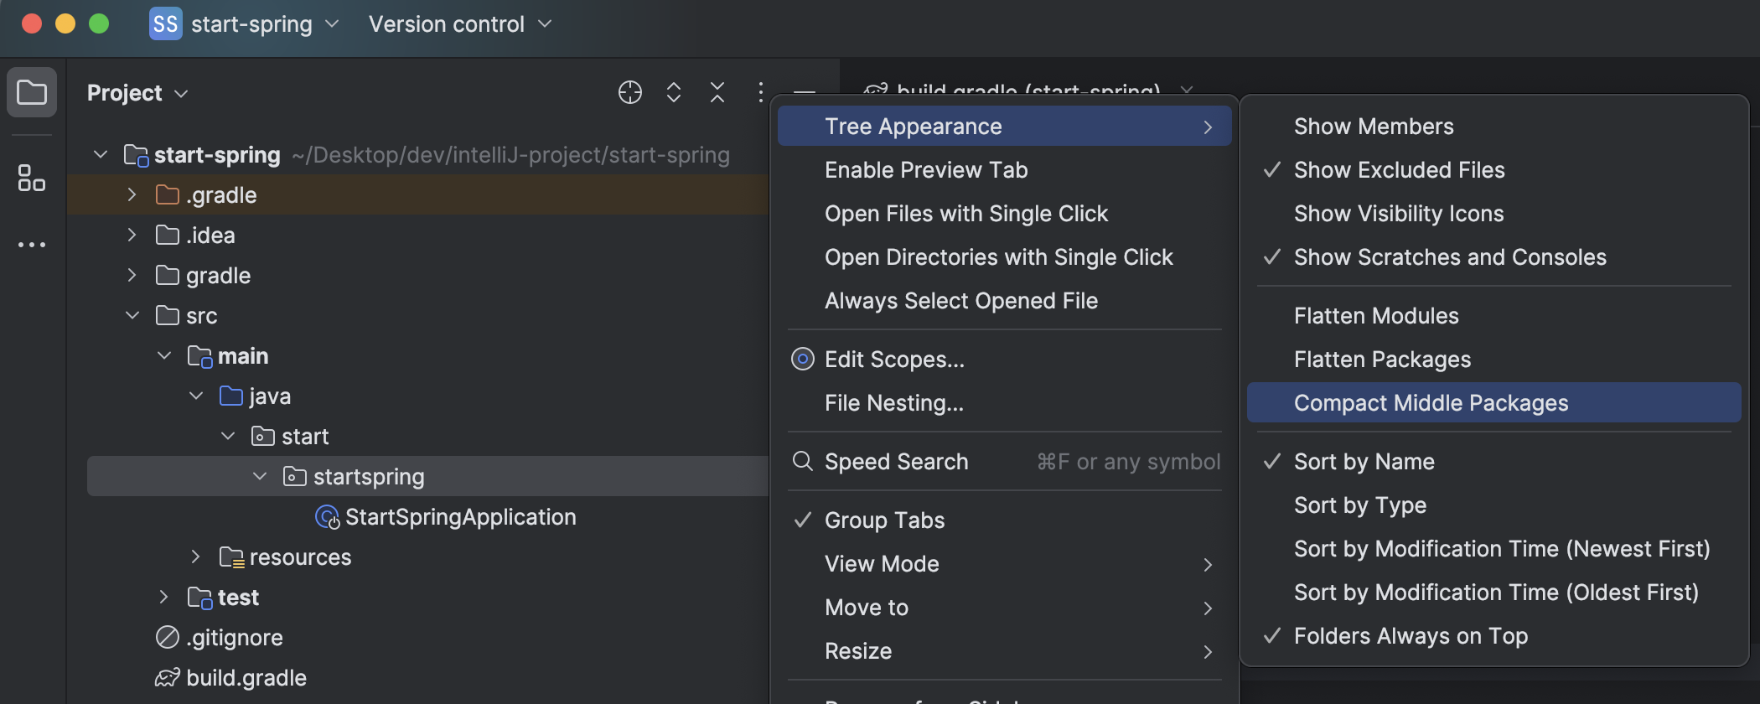This screenshot has width=1760, height=704.
Task: Open the Resize submenu
Action: pos(1004,651)
